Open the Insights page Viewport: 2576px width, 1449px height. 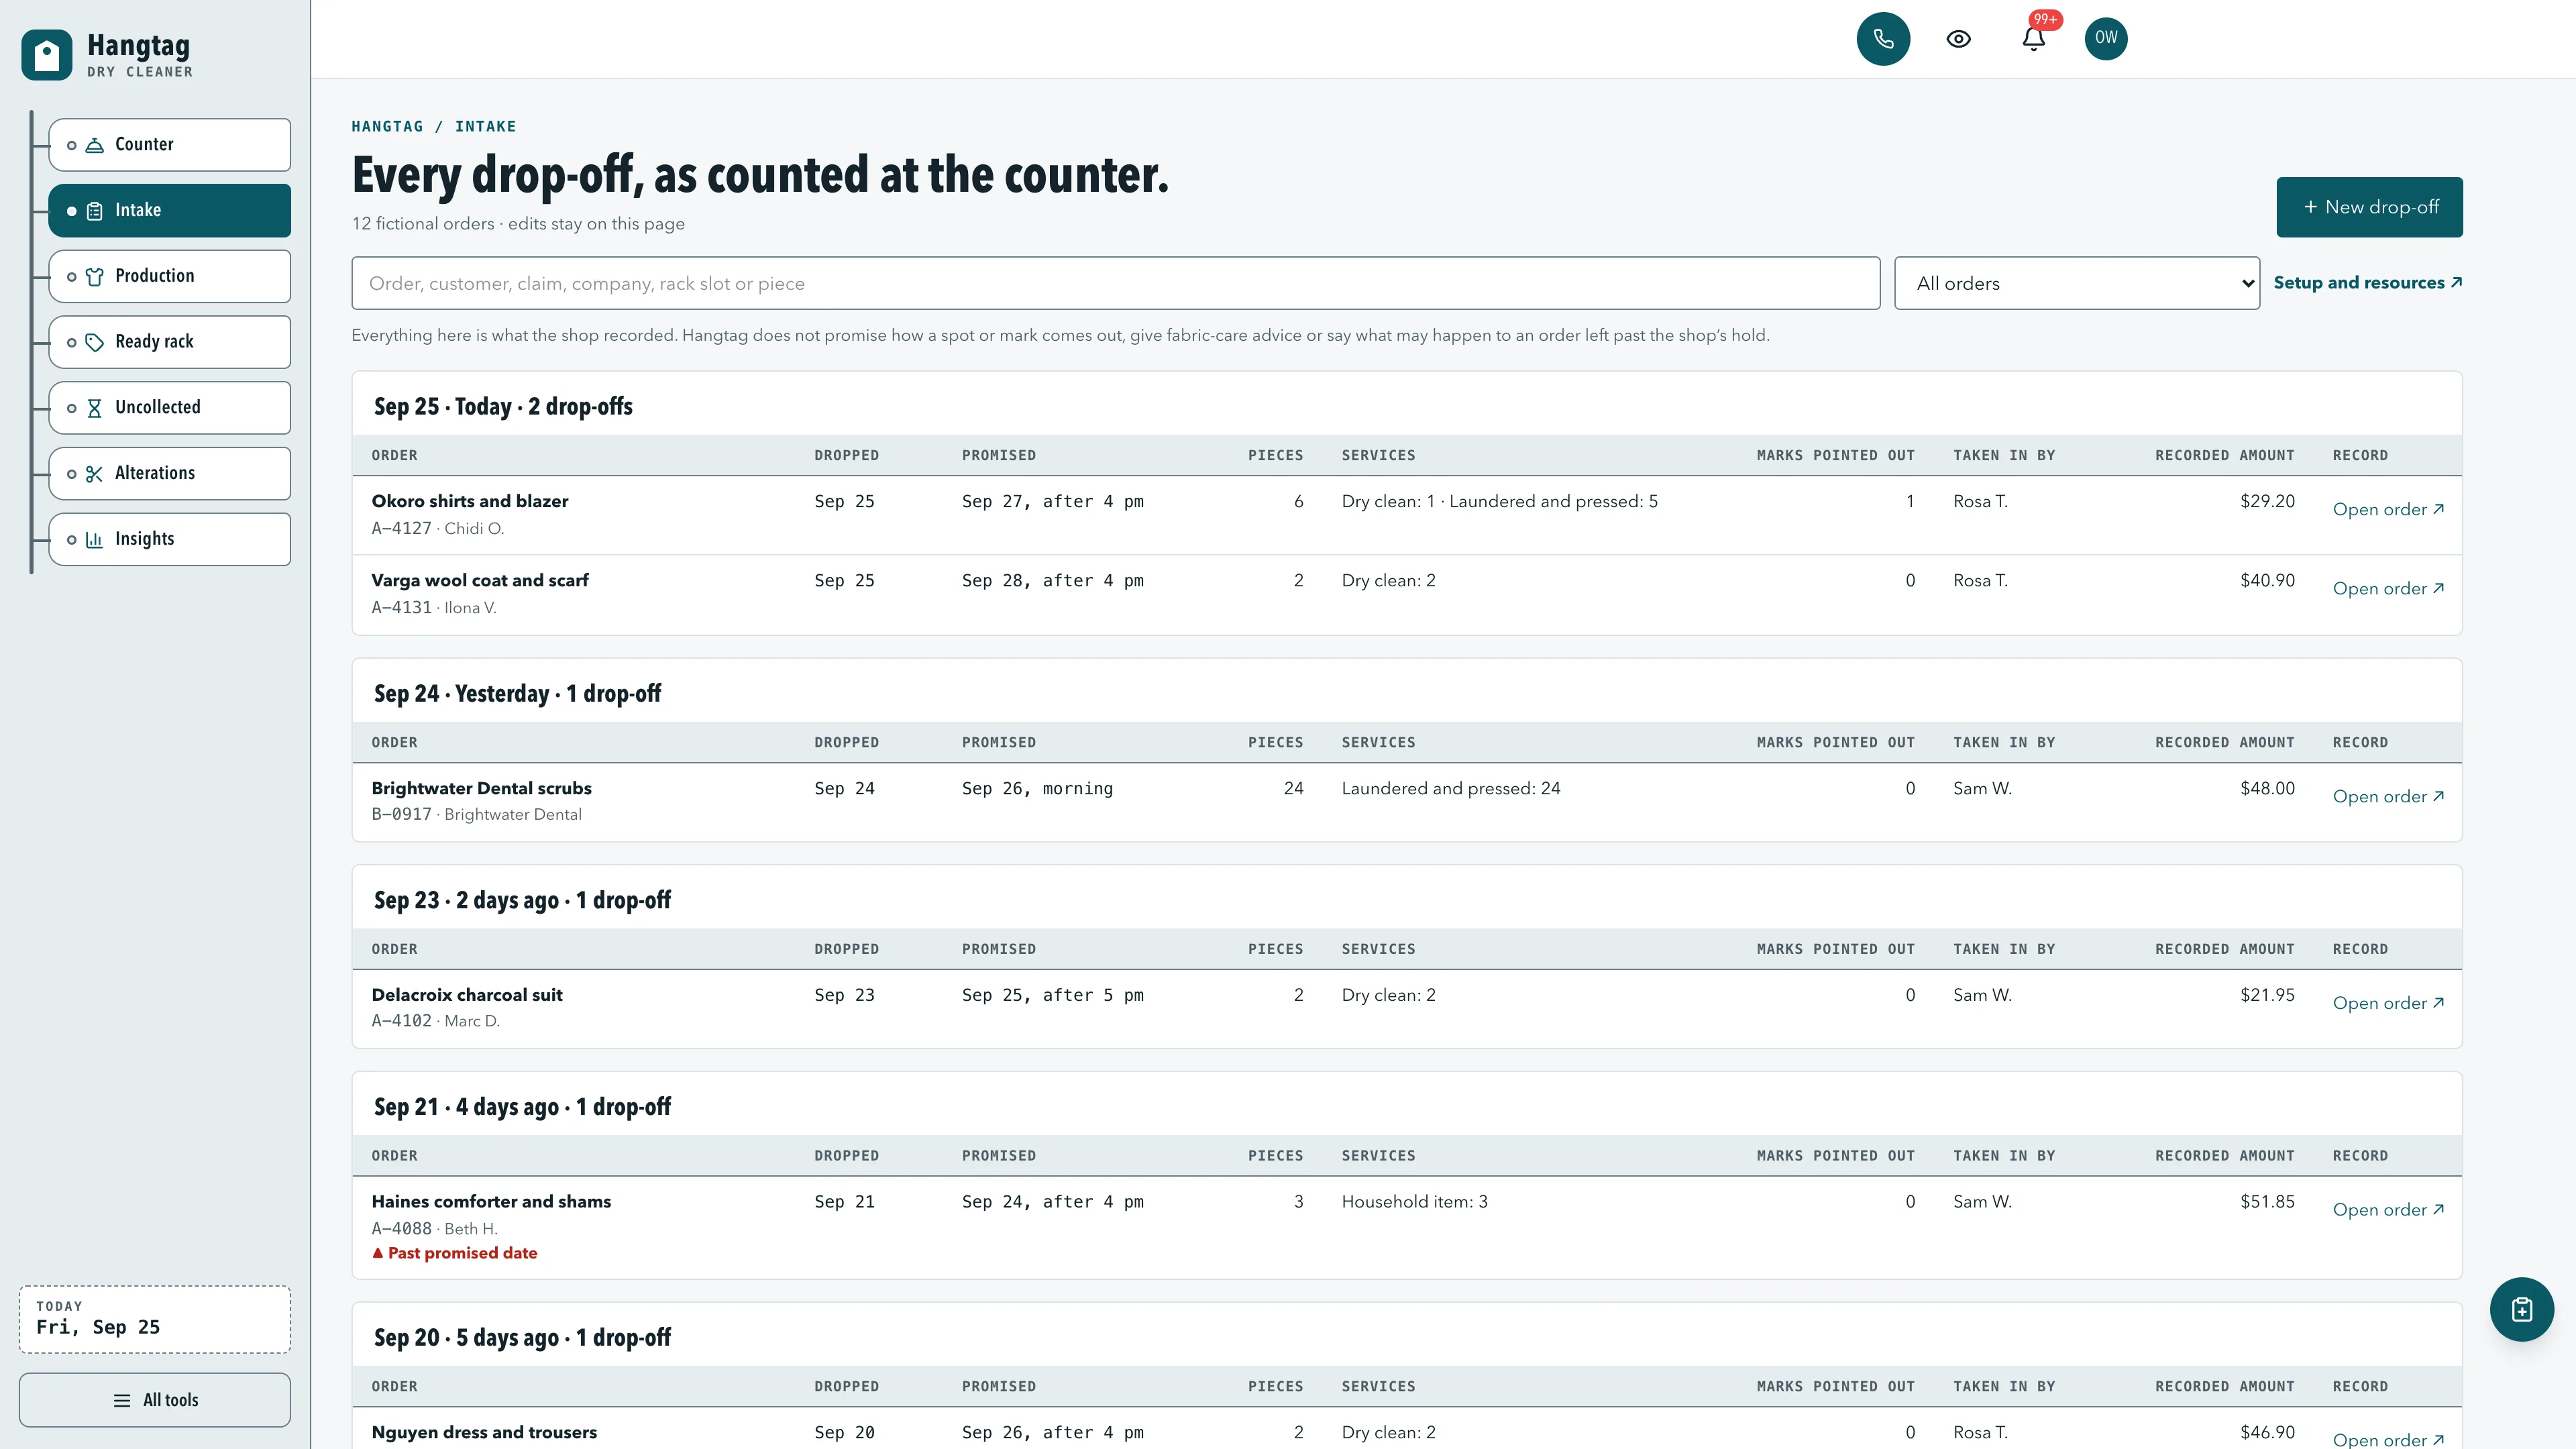tap(170, 539)
